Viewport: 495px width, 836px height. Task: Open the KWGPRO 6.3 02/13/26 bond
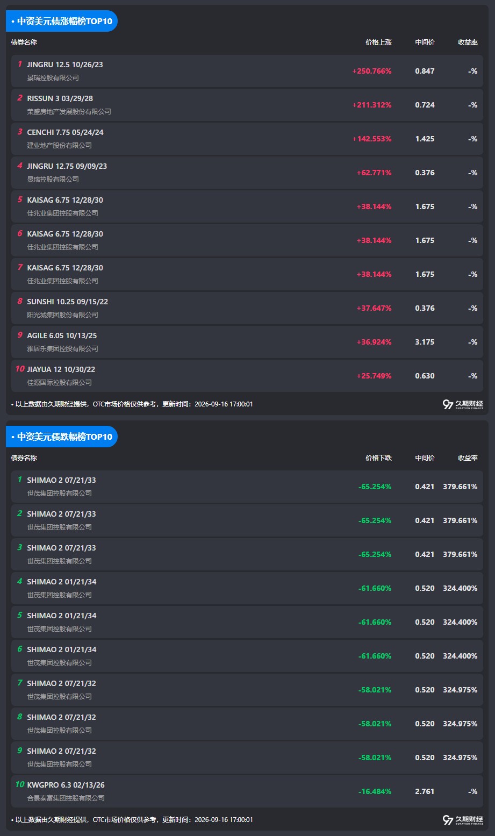[x=66, y=785]
